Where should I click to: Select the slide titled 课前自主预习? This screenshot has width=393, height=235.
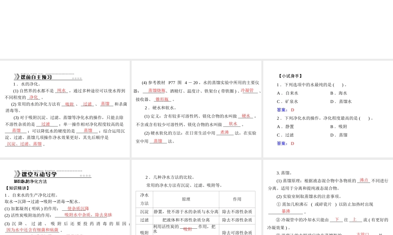pos(65,109)
